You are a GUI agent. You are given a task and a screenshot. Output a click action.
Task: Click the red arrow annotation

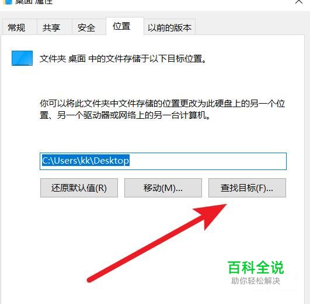[x=156, y=243]
